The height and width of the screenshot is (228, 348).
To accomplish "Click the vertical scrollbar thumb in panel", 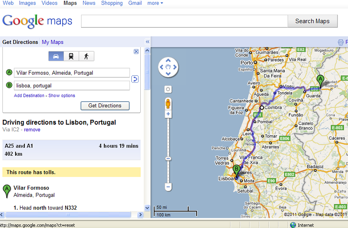I will 147,72.
